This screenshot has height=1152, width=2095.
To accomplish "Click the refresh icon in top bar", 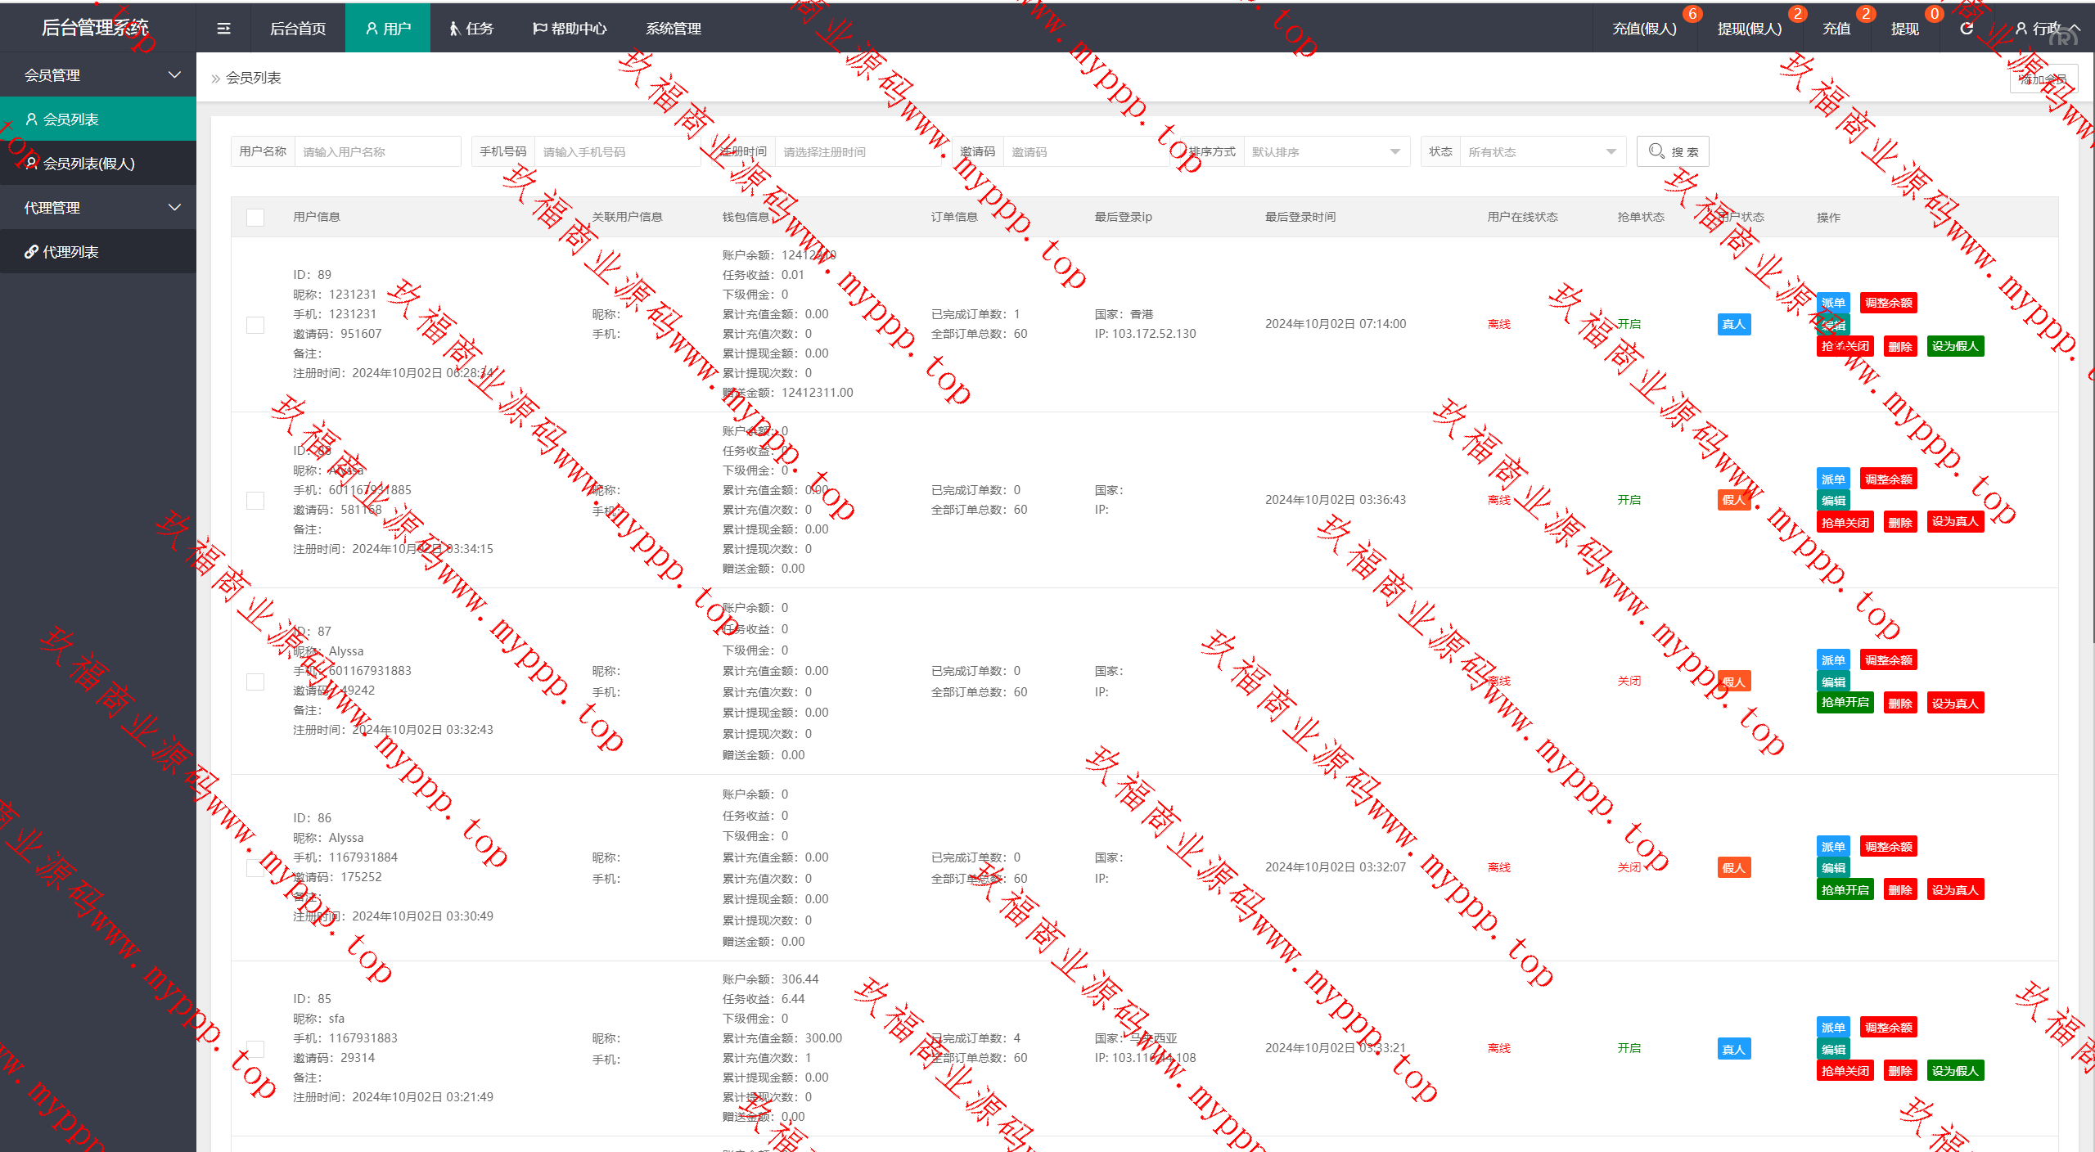I will point(1967,29).
